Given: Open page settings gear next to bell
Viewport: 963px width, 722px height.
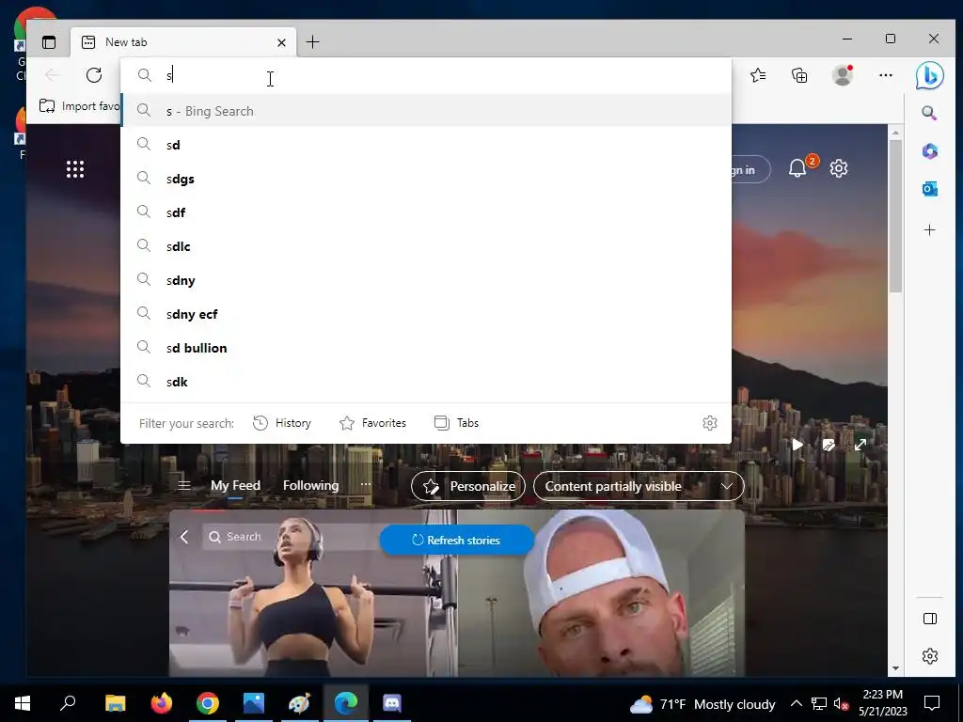Looking at the screenshot, I should [x=839, y=168].
